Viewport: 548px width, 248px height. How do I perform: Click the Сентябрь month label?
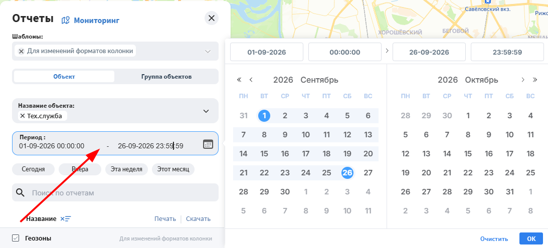(319, 80)
